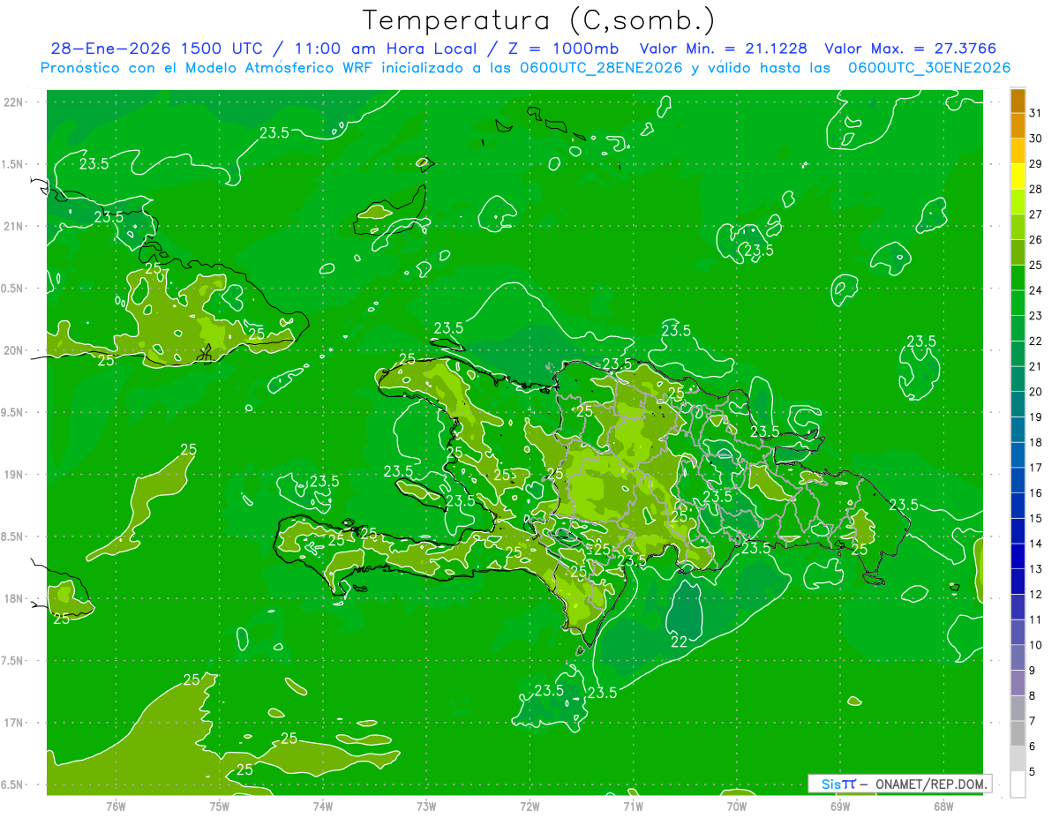Click the legend value "8"
Viewport: 1059px width, 818px height.
[1033, 696]
